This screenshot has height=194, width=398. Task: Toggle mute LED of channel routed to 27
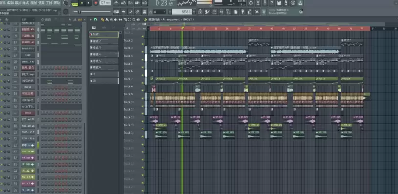[x=1, y=55]
